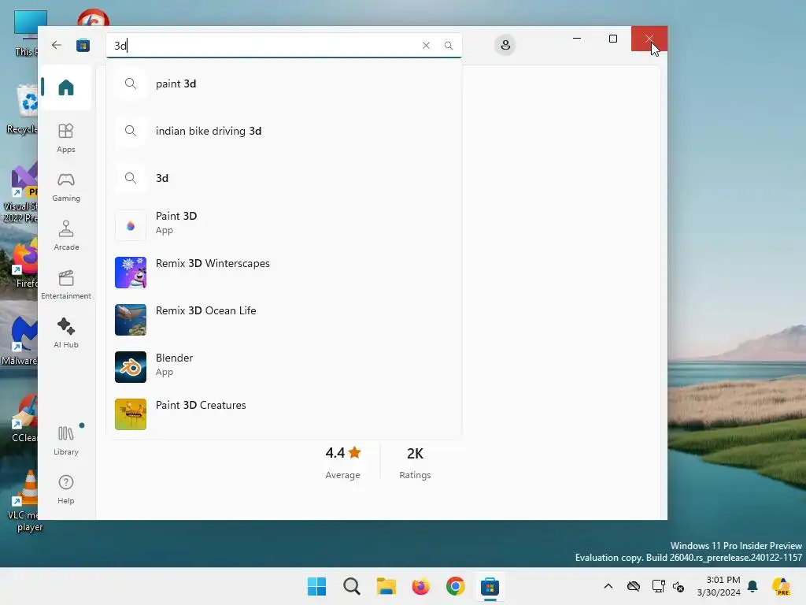Click the search magnifier button in search box
Viewport: 806px width, 605px height.
point(448,45)
